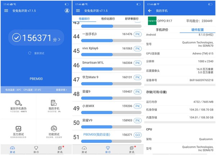Tap GO button for PBEM00 device
216x155 pixels.
[x=138, y=135]
